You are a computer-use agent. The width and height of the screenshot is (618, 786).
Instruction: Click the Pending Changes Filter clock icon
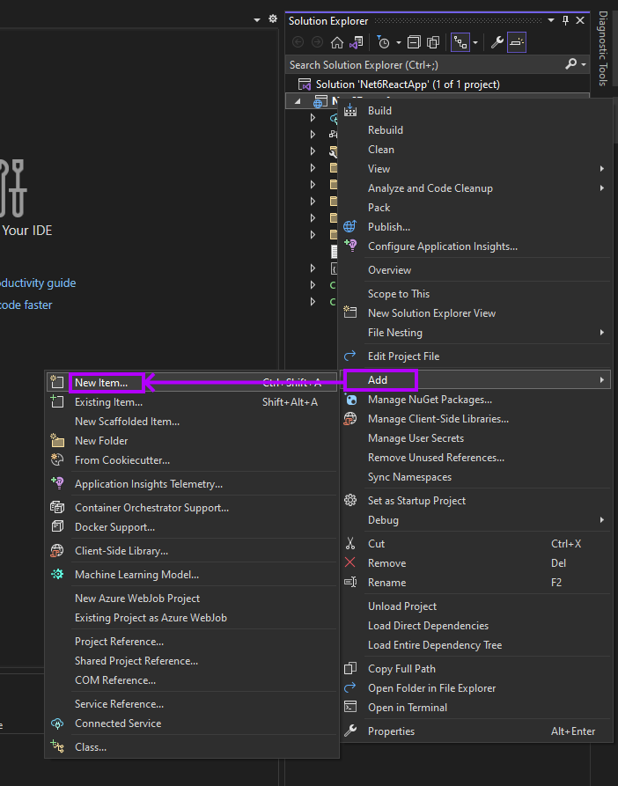click(384, 42)
